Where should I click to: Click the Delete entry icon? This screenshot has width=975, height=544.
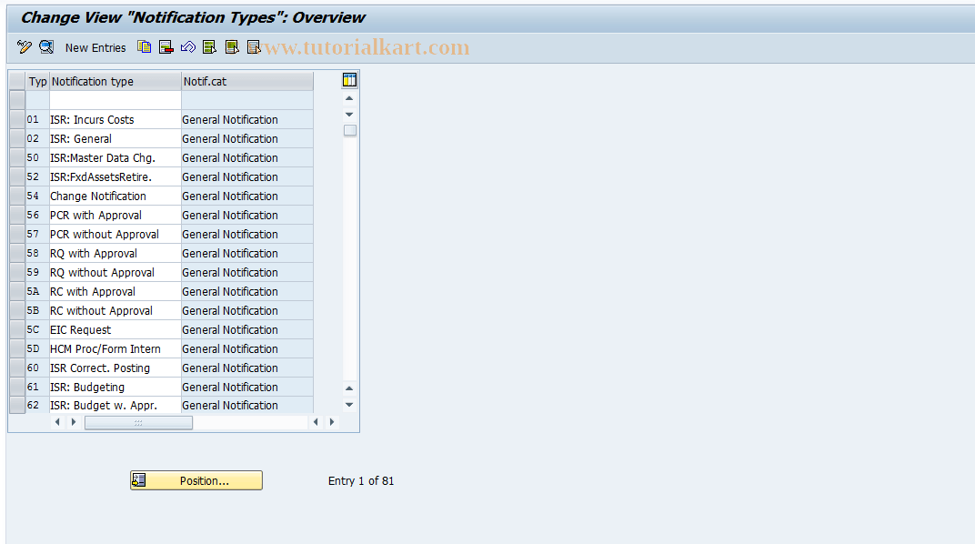point(166,47)
